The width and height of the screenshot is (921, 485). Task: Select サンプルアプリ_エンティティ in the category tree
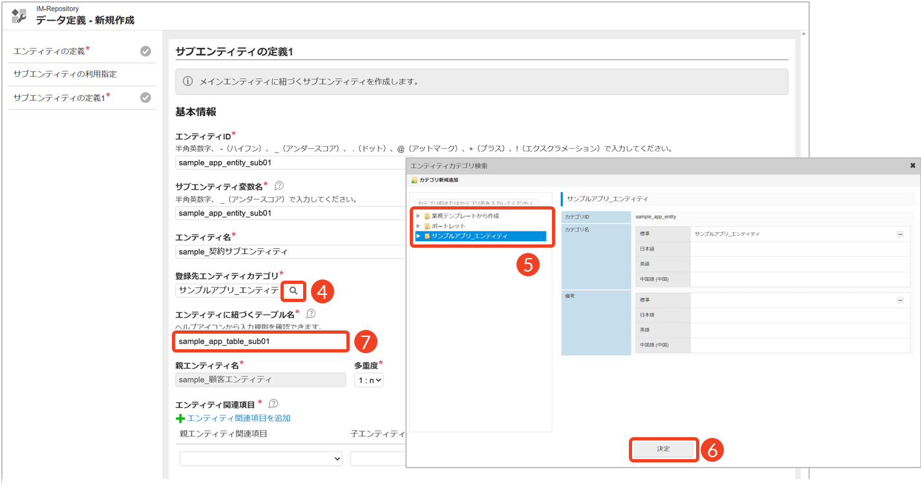tap(470, 236)
